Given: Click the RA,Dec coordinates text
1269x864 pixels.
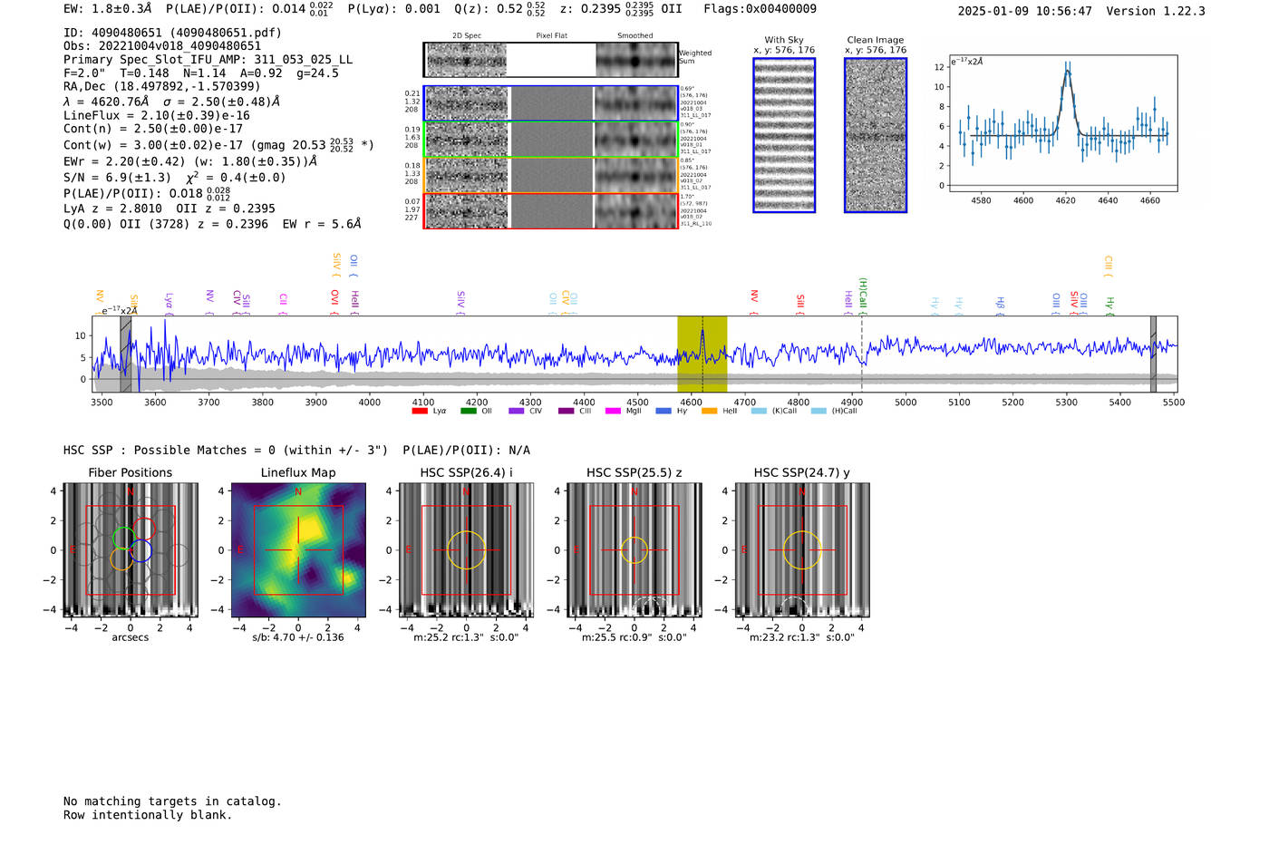Looking at the screenshot, I should [162, 87].
